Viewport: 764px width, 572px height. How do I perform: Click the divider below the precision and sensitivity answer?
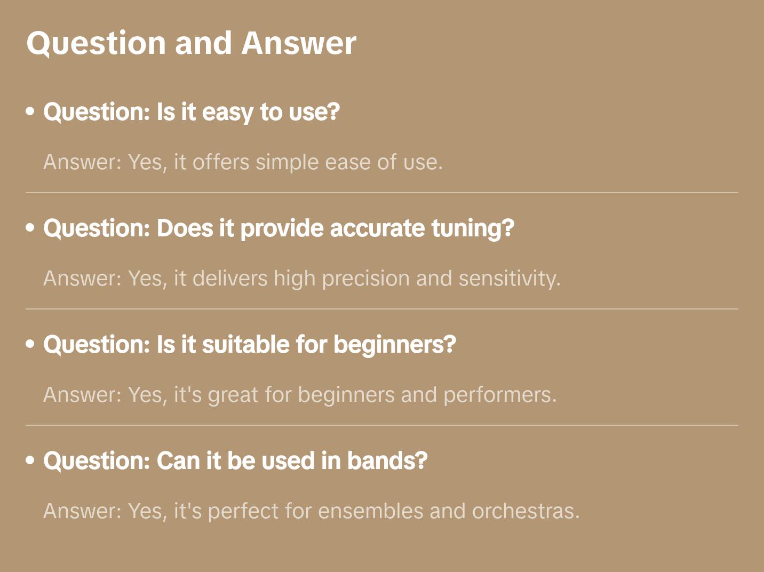[x=381, y=309]
